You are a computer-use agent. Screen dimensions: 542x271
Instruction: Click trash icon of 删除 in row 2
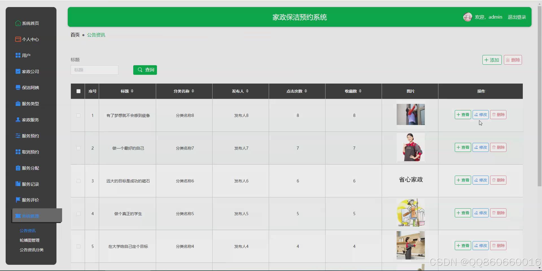point(494,147)
